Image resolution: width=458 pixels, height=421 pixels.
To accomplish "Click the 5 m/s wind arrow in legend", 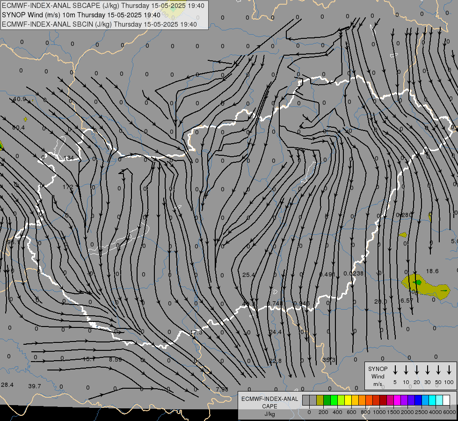I will click(395, 370).
